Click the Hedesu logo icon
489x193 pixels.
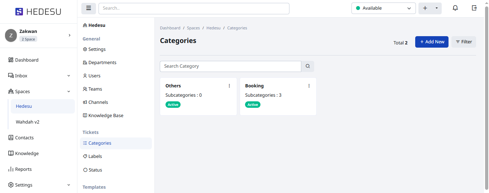[x=19, y=12]
